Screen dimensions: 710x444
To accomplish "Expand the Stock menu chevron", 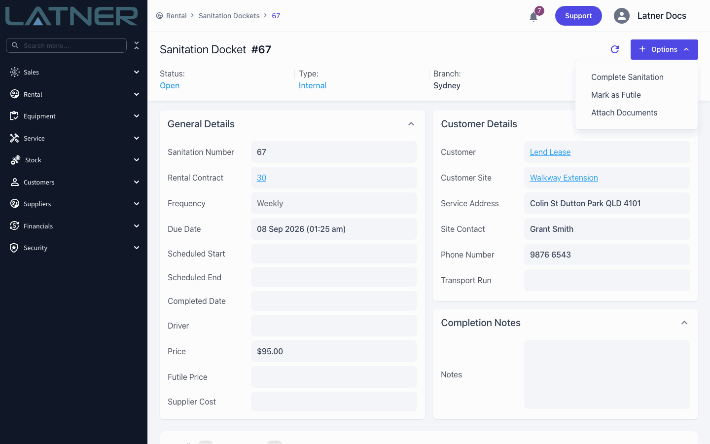I will pyautogui.click(x=137, y=160).
